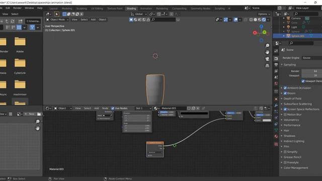This screenshot has width=322, height=181.
Task: Disable Ambient Occlusion checkbox
Action: pyautogui.click(x=285, y=88)
